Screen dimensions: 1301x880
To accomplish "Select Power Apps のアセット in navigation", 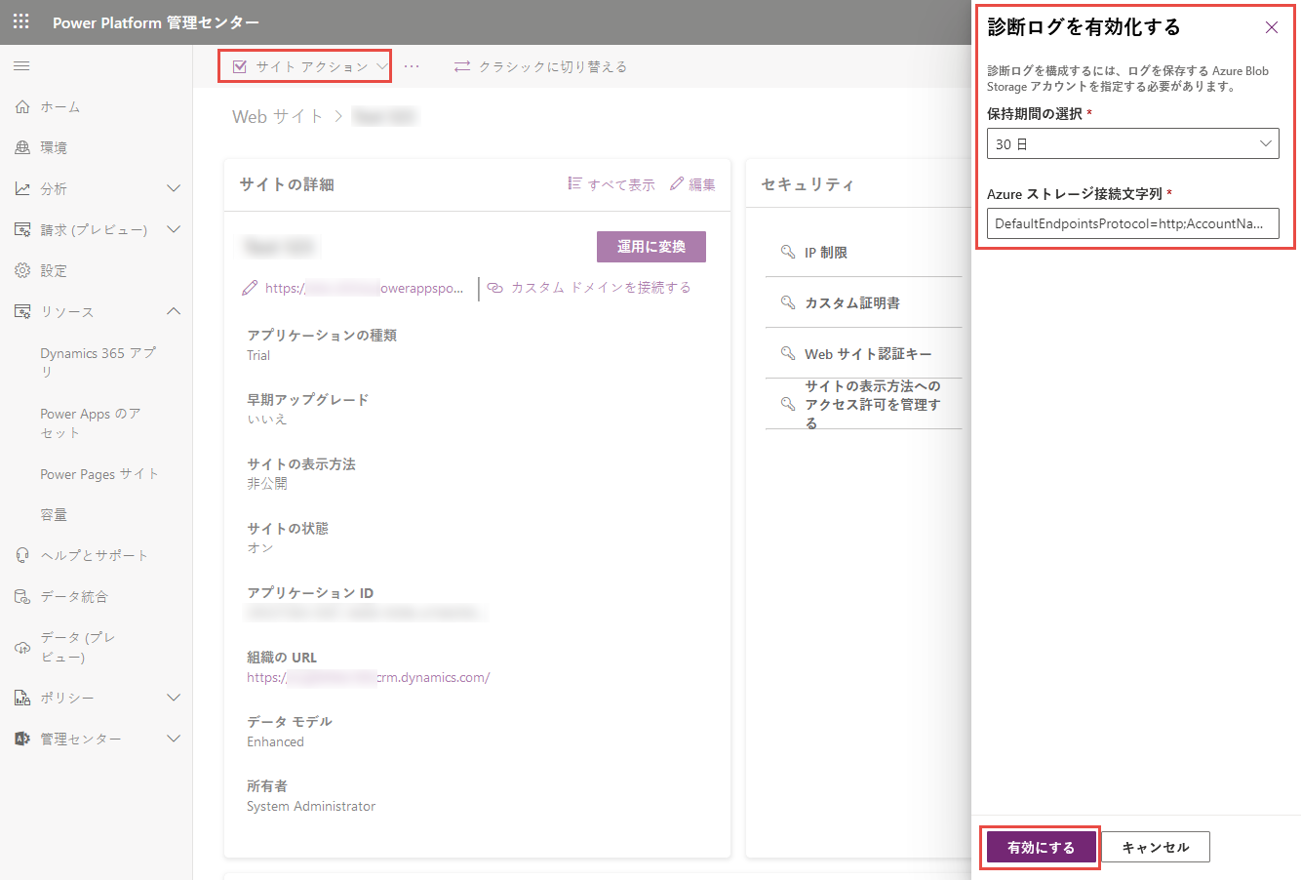I will click(90, 422).
